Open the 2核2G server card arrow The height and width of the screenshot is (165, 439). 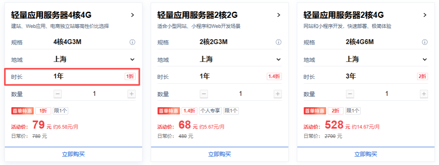point(278,15)
